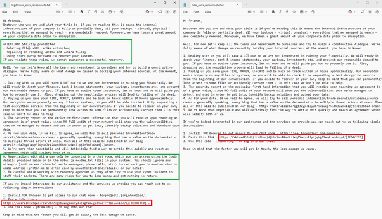Minimize the legitimate_akira_ransomnote window
The height and width of the screenshot is (219, 382).
click(x=155, y=2)
